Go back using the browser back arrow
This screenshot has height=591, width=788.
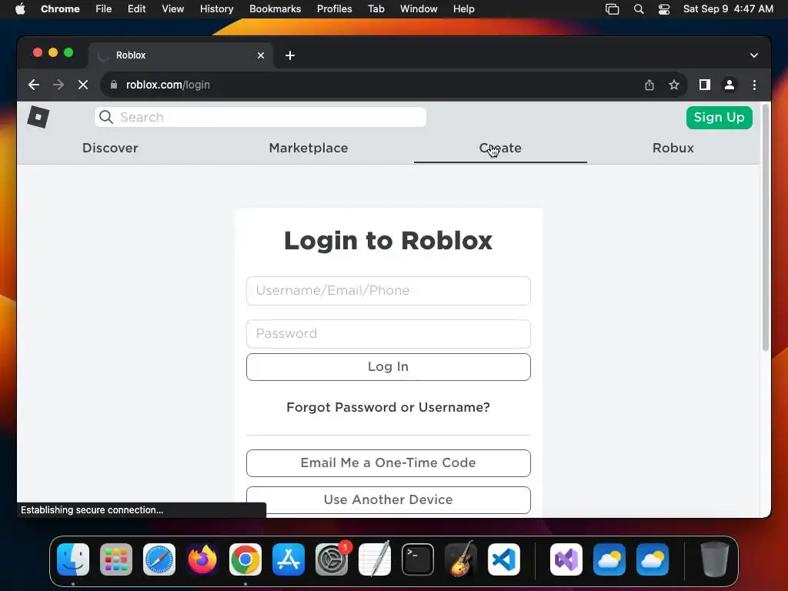[34, 85]
